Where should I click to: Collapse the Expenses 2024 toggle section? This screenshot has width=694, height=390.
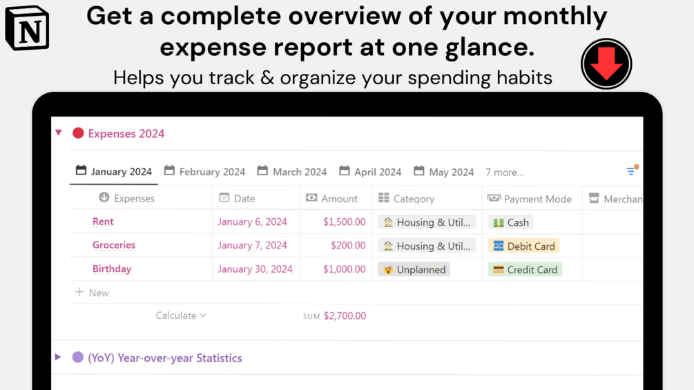click(x=59, y=133)
